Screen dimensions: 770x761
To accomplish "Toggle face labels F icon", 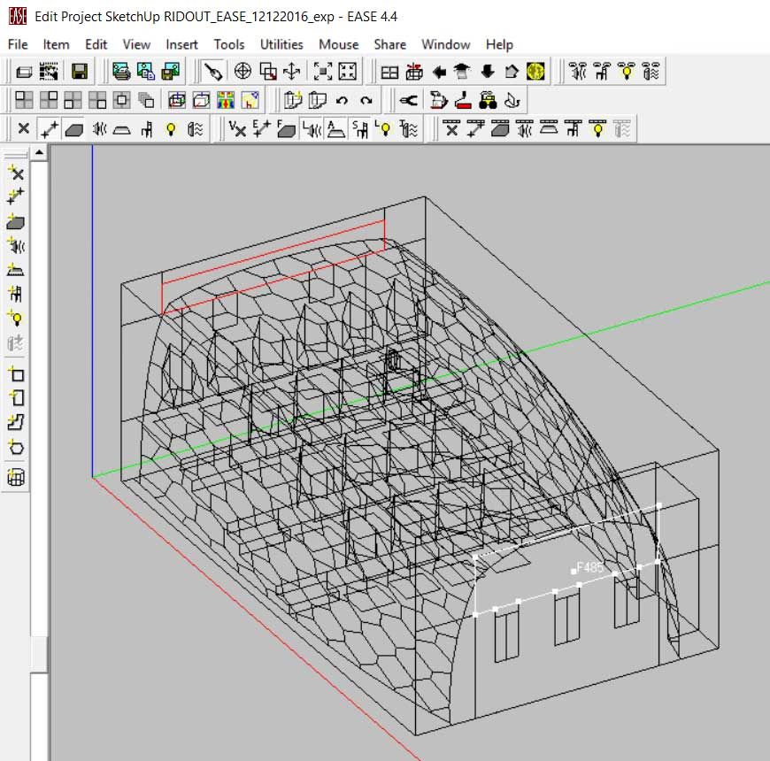I will (x=286, y=129).
